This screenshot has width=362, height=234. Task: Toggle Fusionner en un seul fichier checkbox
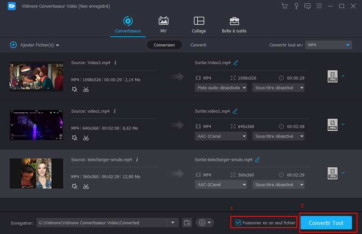[238, 223]
